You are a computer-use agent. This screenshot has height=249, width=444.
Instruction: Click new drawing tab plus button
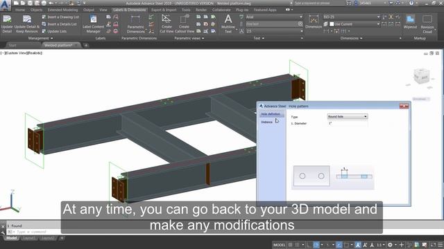[86, 45]
